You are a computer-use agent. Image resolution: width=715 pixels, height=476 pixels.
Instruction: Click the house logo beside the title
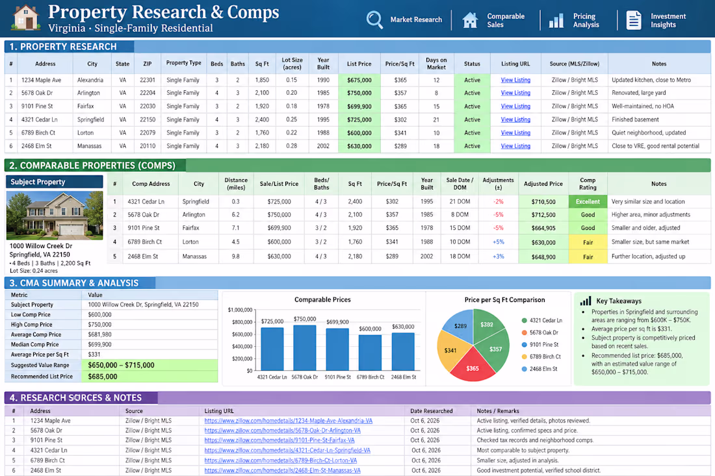coord(26,18)
